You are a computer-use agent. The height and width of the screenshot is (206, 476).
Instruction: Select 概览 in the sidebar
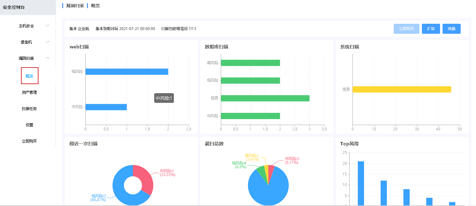tap(29, 76)
